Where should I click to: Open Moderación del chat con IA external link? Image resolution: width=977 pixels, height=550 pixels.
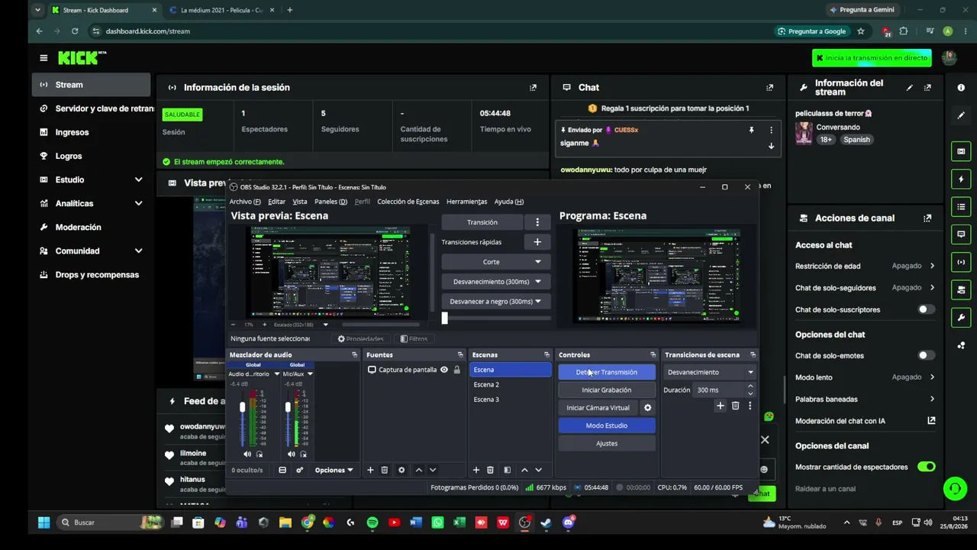click(931, 421)
